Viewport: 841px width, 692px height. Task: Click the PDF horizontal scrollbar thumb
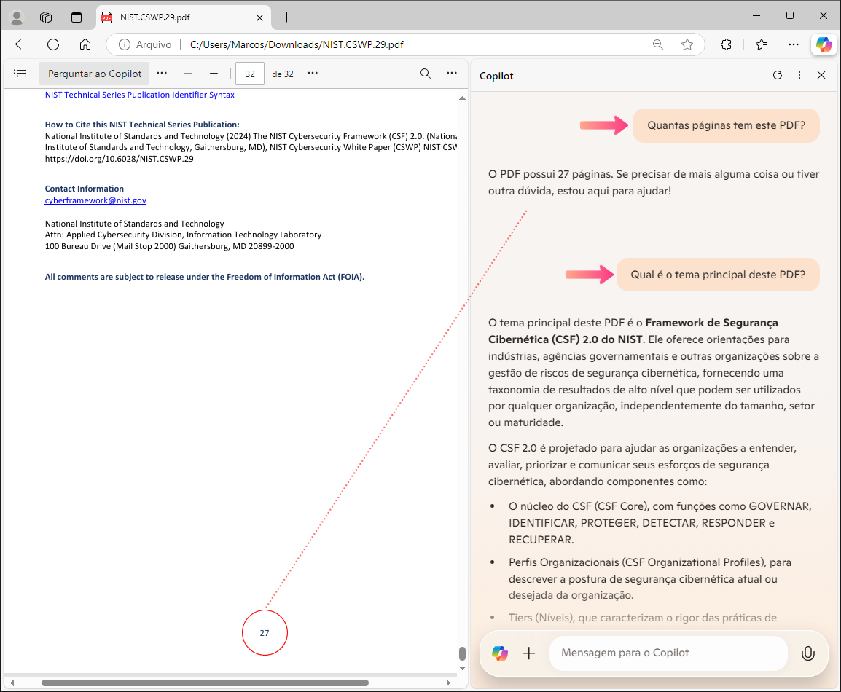[x=205, y=683]
